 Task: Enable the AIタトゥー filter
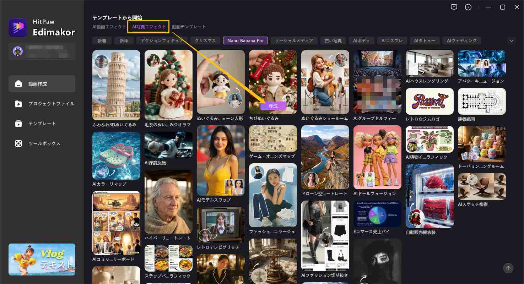tap(425, 40)
